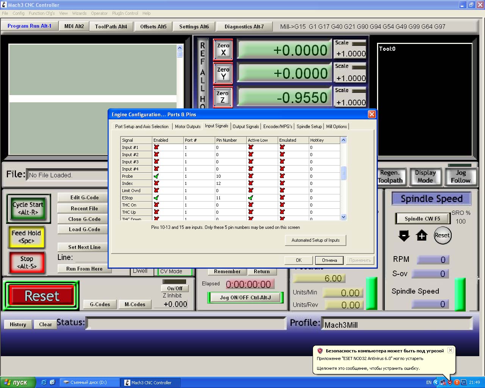Click the green spindle speed override bar
This screenshot has height=388, width=485.
pyautogui.click(x=460, y=294)
